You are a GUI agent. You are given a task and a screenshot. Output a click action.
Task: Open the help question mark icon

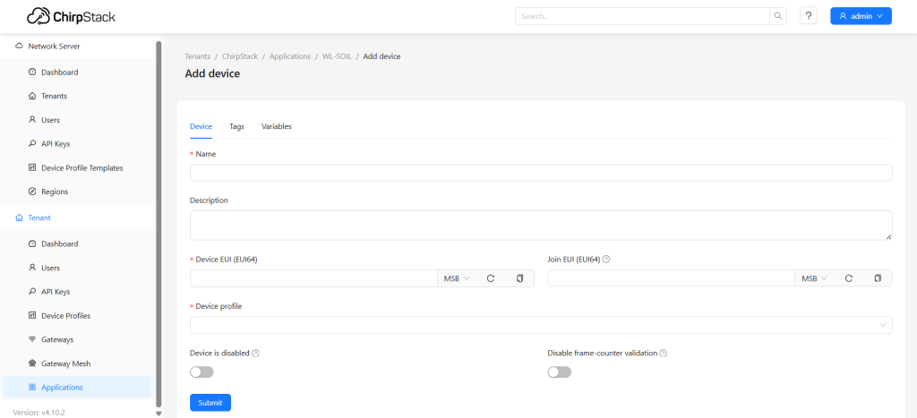click(x=809, y=16)
